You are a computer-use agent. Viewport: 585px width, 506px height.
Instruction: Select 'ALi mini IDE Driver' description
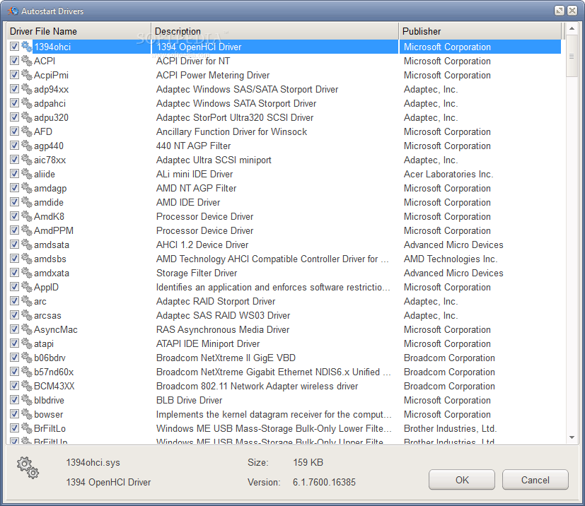[195, 174]
